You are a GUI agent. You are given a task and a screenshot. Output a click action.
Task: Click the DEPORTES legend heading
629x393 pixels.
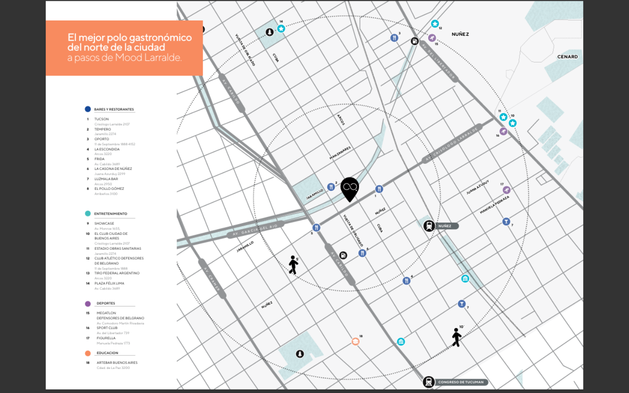click(x=106, y=303)
